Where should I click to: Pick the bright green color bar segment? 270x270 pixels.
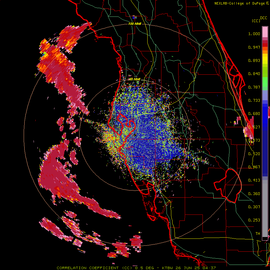(265, 81)
